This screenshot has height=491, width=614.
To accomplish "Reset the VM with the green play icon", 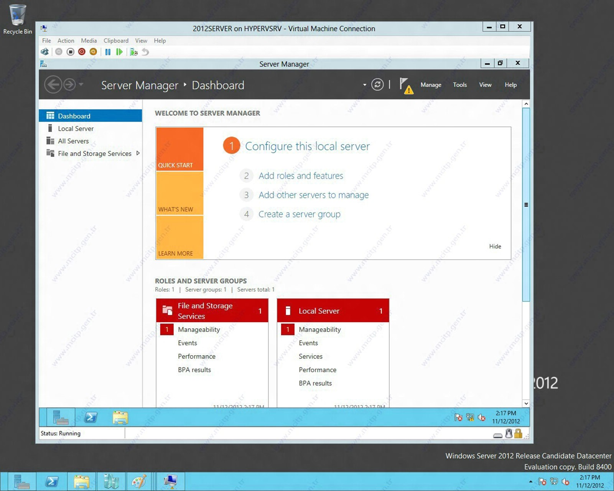I will tap(119, 52).
